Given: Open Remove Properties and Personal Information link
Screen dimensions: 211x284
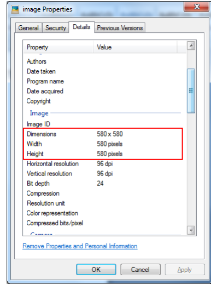Looking at the screenshot, I should (80, 246).
